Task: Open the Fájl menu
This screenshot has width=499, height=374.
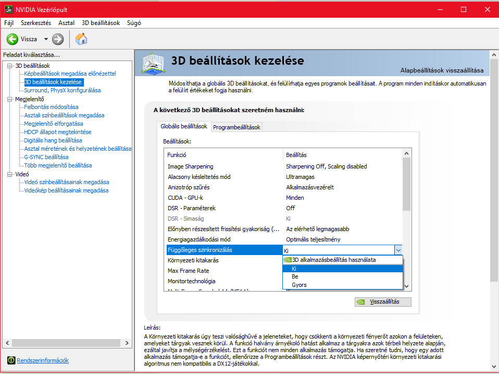Action: [9, 23]
